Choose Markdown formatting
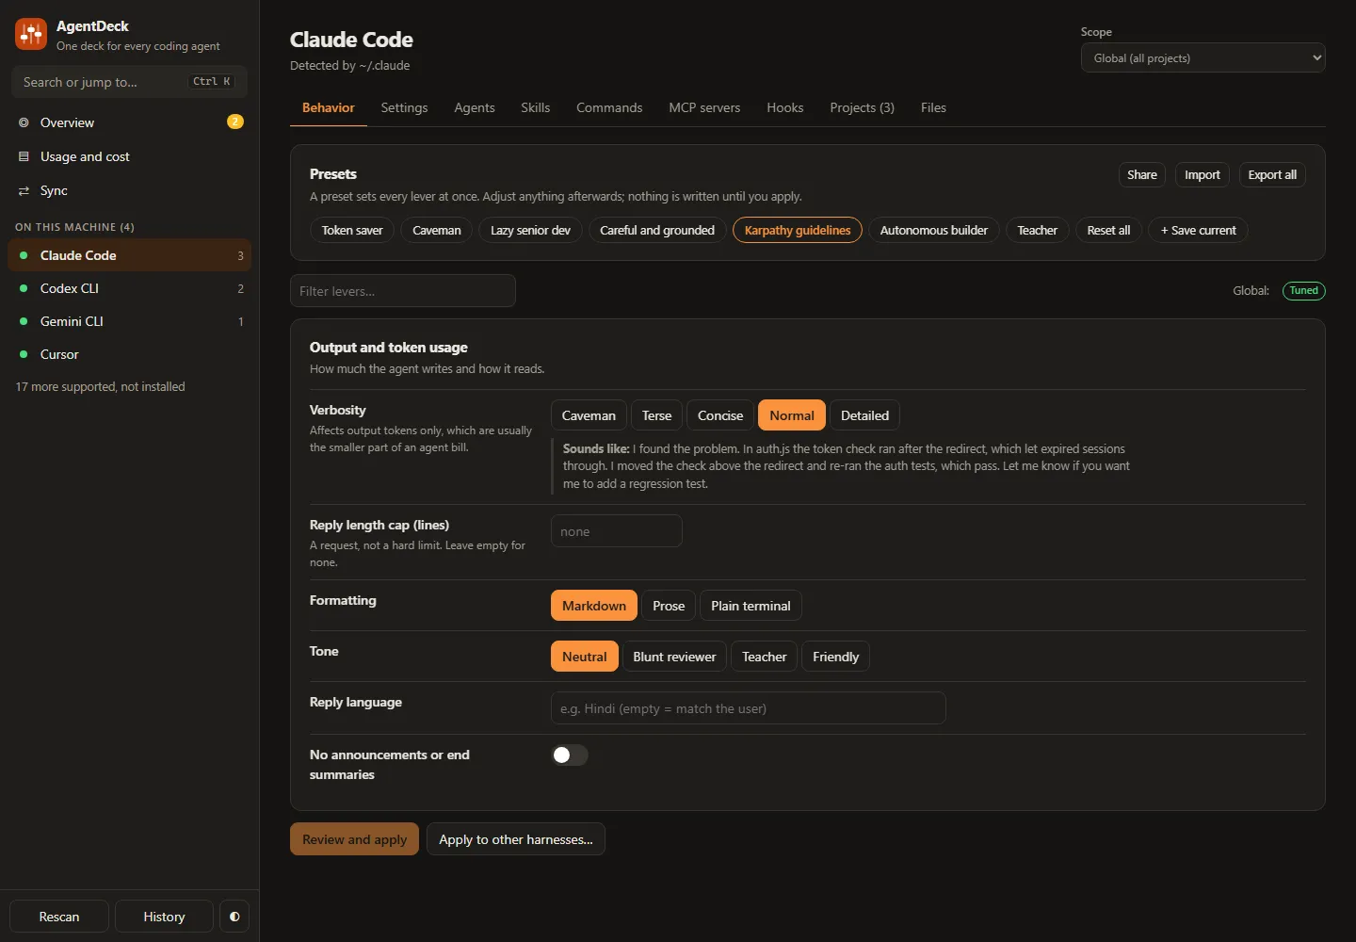 [x=594, y=606]
